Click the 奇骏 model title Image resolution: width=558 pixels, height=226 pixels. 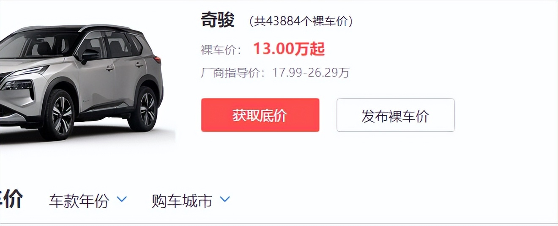point(218,20)
